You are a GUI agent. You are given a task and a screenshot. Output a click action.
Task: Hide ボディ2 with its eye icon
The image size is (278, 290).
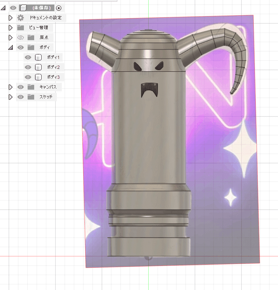28,67
